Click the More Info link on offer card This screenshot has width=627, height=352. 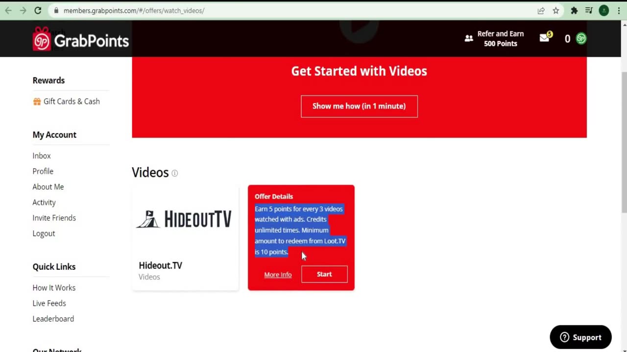click(x=278, y=275)
